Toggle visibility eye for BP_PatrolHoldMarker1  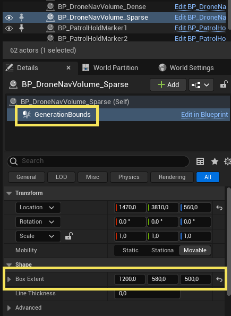(9, 29)
